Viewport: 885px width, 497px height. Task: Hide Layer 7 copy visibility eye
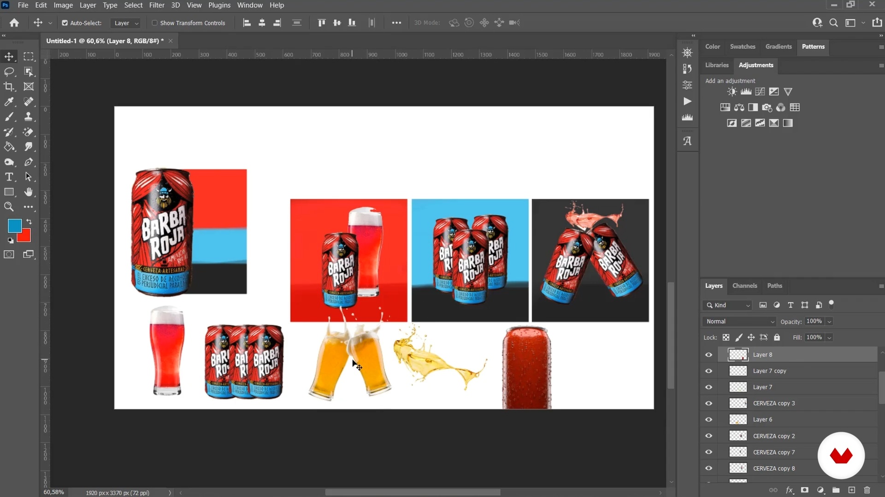pyautogui.click(x=708, y=371)
